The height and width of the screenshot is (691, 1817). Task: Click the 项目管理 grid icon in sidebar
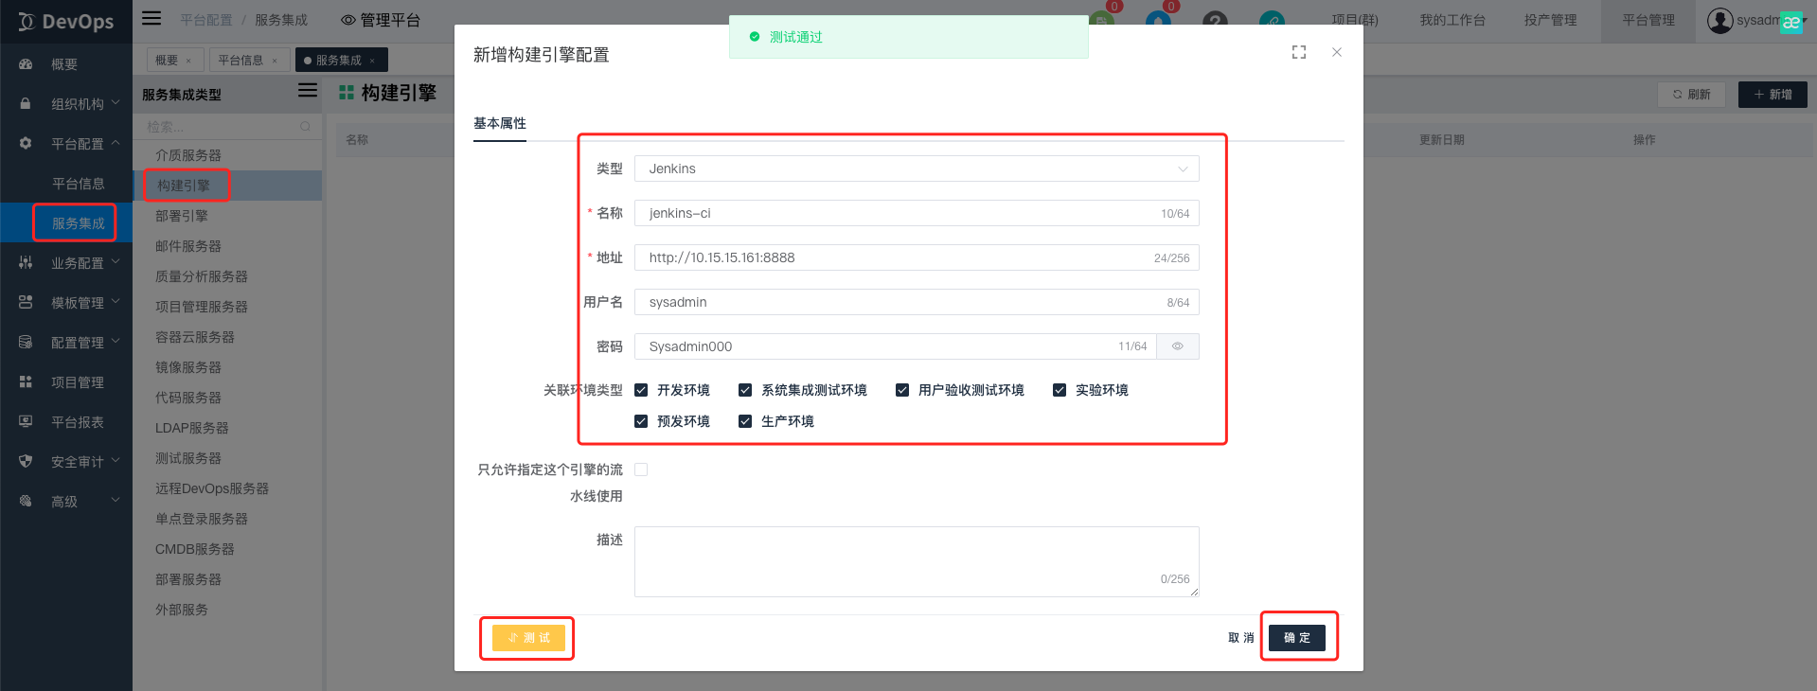click(26, 382)
